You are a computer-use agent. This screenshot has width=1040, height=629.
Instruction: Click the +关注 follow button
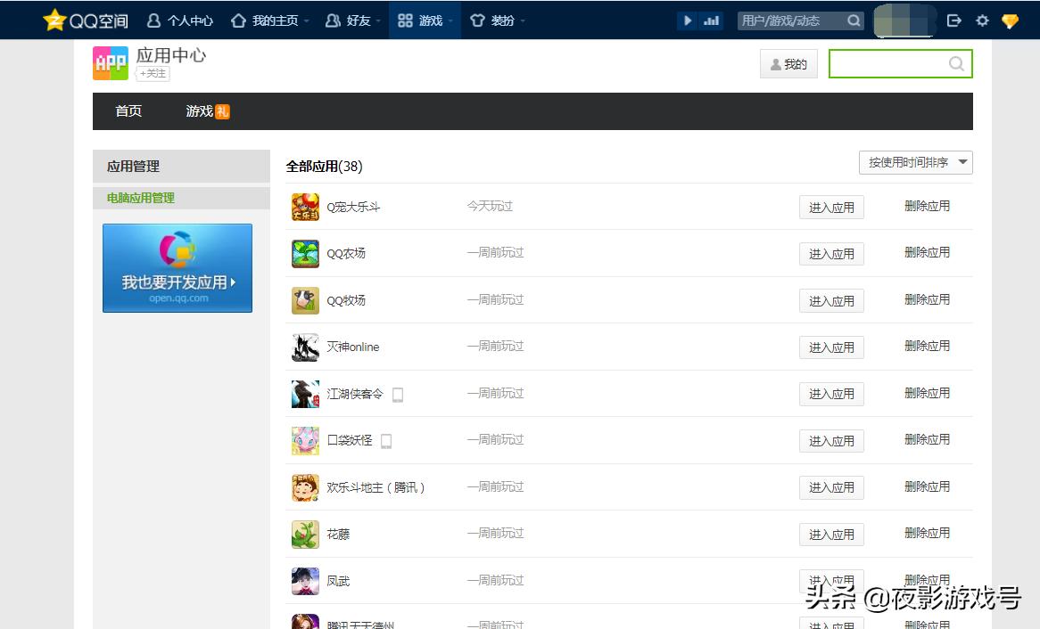pos(153,74)
